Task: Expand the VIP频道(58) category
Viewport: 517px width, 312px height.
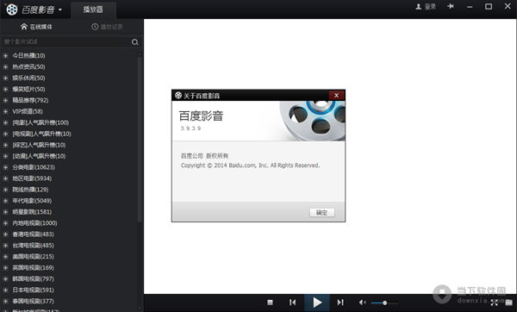Action: click(x=5, y=111)
